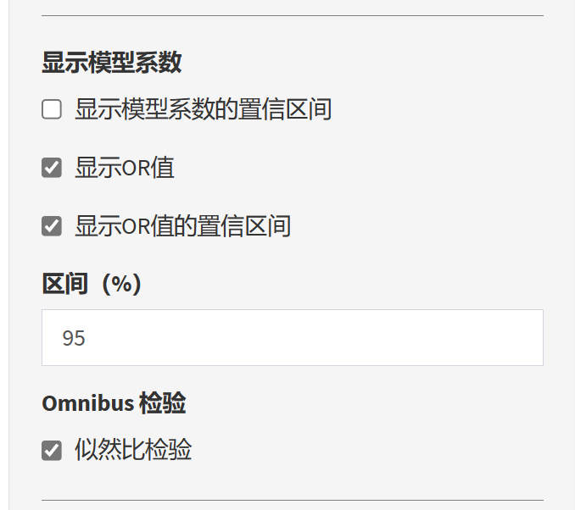Click the word Omnibus in the heading
This screenshot has width=575, height=510.
pos(87,403)
